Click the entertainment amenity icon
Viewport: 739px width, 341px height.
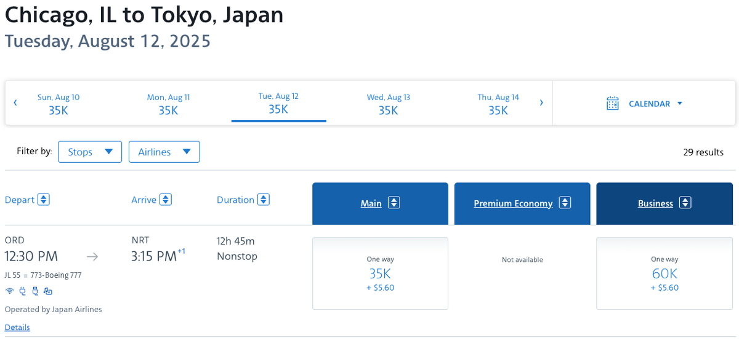coord(48,291)
